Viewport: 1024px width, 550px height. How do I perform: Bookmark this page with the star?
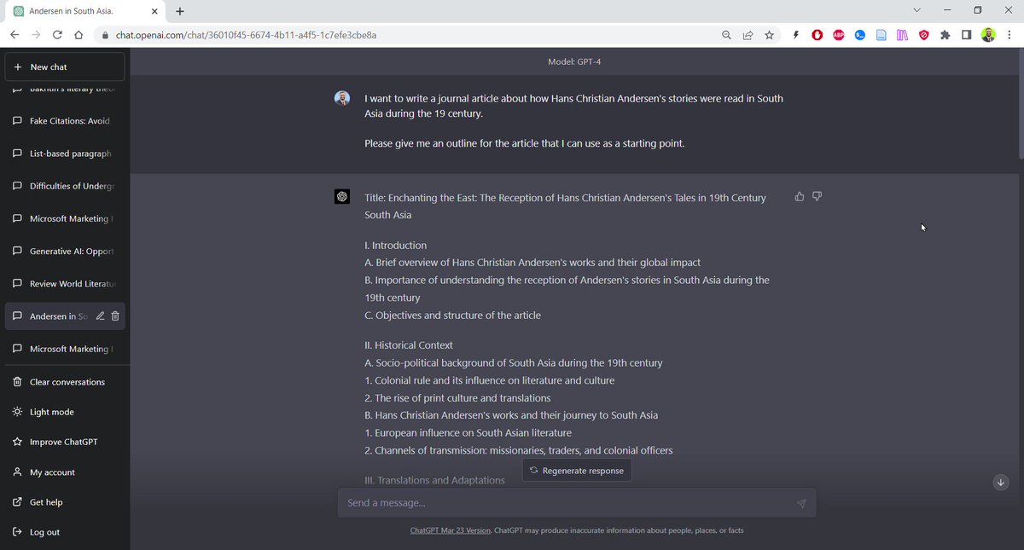click(x=769, y=36)
